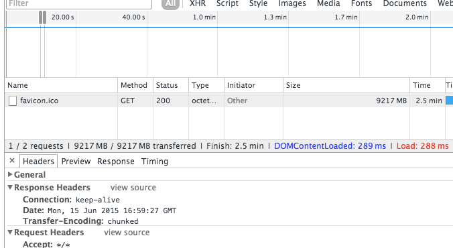The width and height of the screenshot is (453, 248).
Task: Filter requests by Images
Action: coord(292,3)
